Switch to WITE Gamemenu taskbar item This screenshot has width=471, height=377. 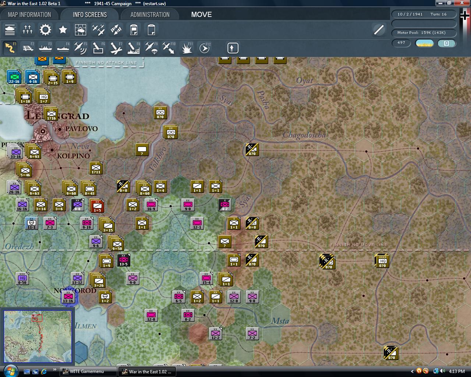[x=88, y=371]
